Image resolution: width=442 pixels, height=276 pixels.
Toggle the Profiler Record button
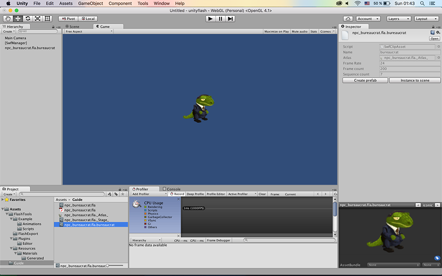[177, 194]
